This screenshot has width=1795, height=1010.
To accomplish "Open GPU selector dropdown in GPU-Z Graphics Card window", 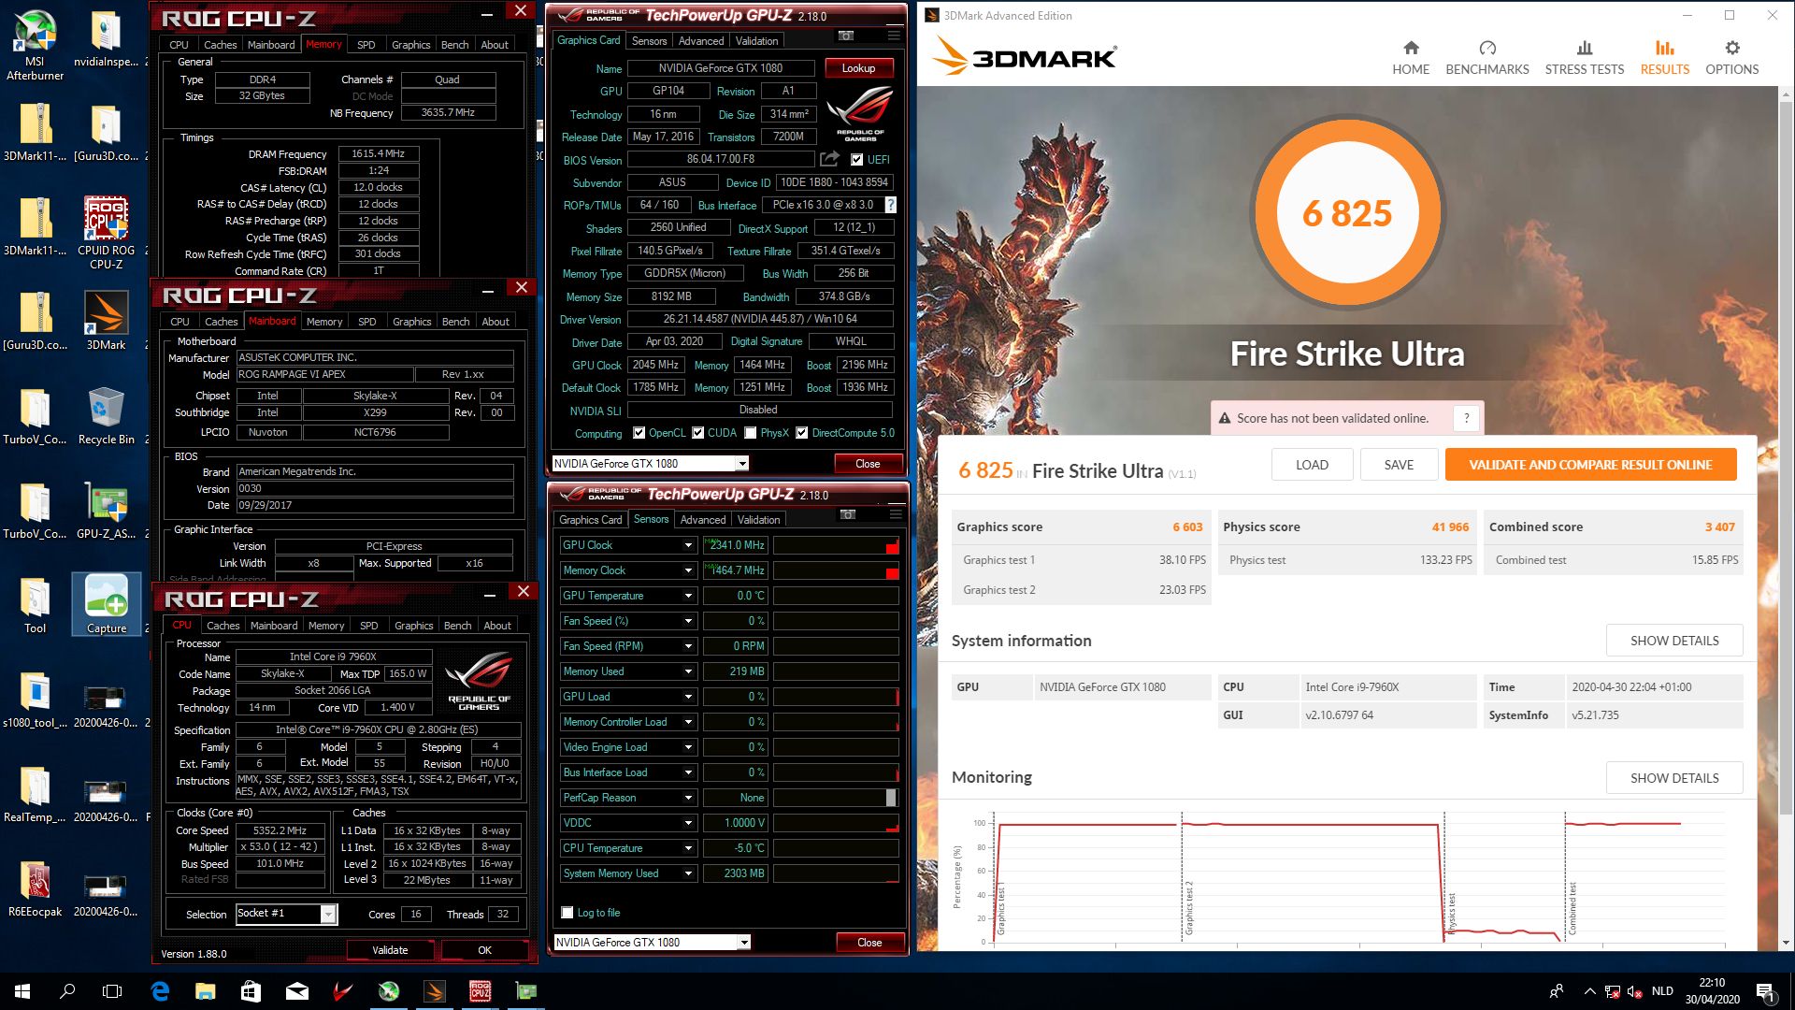I will click(742, 464).
